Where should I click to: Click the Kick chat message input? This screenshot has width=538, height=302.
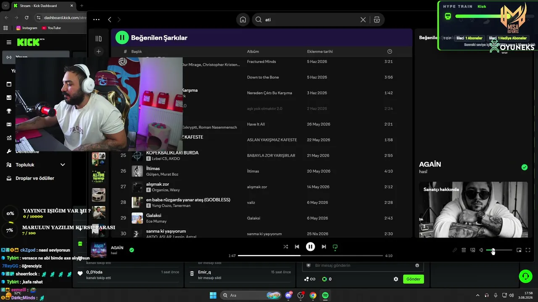[x=362, y=266]
